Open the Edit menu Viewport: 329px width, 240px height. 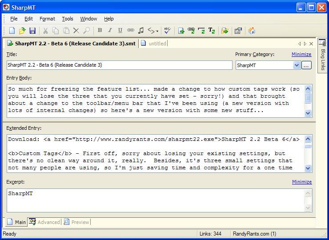point(28,19)
